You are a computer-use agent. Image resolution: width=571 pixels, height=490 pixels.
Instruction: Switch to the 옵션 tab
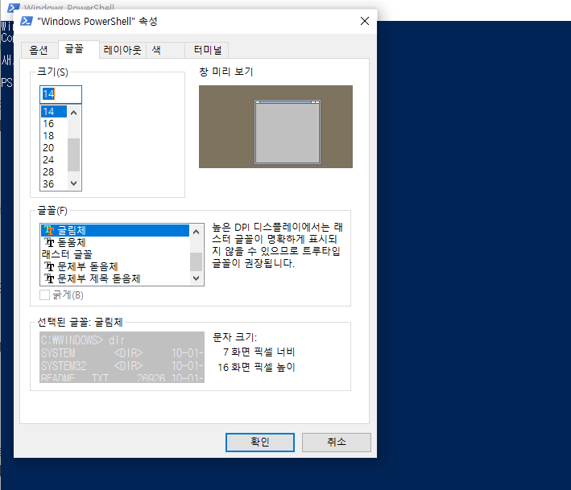pos(39,50)
